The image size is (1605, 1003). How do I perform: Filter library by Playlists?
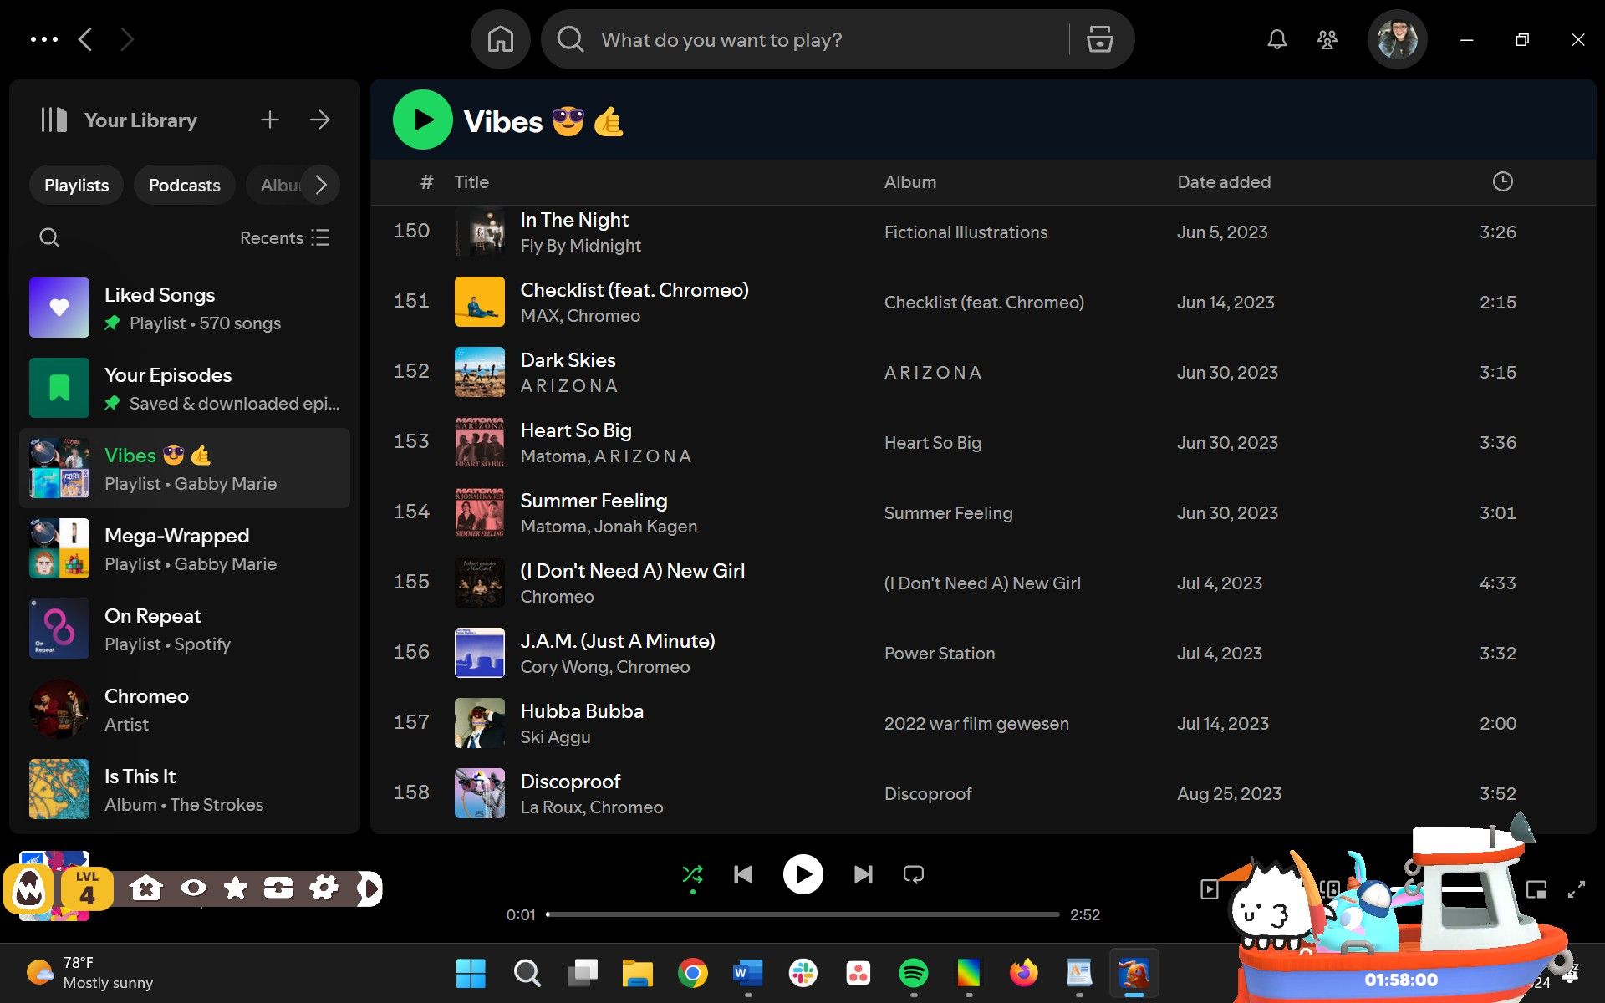coord(76,185)
